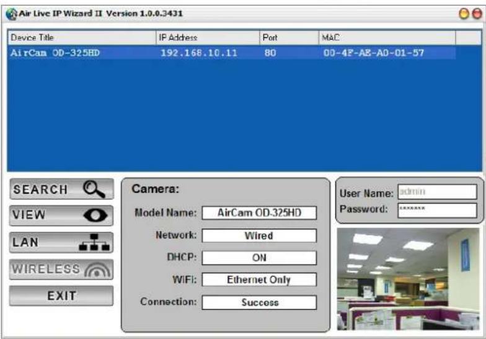Open camera stream with VIEW button
486x339 pixels.
(61, 215)
